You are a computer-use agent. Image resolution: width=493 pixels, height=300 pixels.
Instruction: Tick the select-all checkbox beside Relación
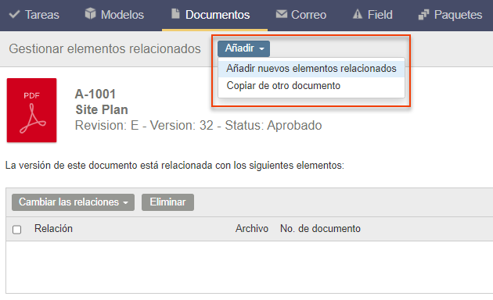point(17,230)
